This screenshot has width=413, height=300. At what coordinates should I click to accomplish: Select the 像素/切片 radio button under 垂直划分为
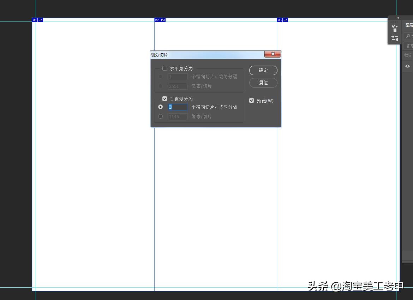coord(161,116)
